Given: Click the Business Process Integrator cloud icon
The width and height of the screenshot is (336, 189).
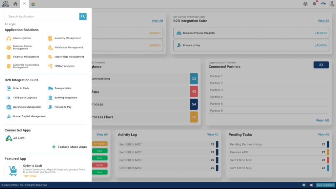Looking at the screenshot, I should click(179, 33).
